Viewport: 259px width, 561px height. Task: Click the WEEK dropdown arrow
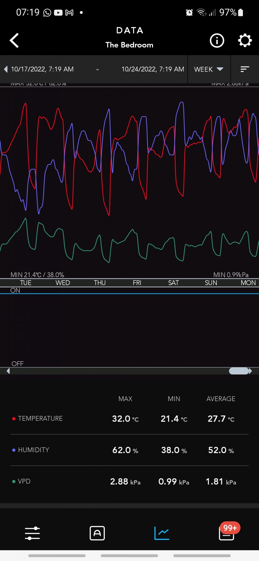tap(220, 69)
